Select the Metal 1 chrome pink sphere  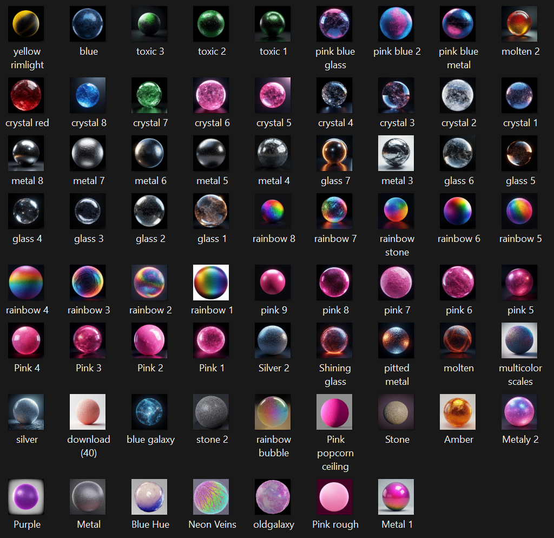pos(395,497)
